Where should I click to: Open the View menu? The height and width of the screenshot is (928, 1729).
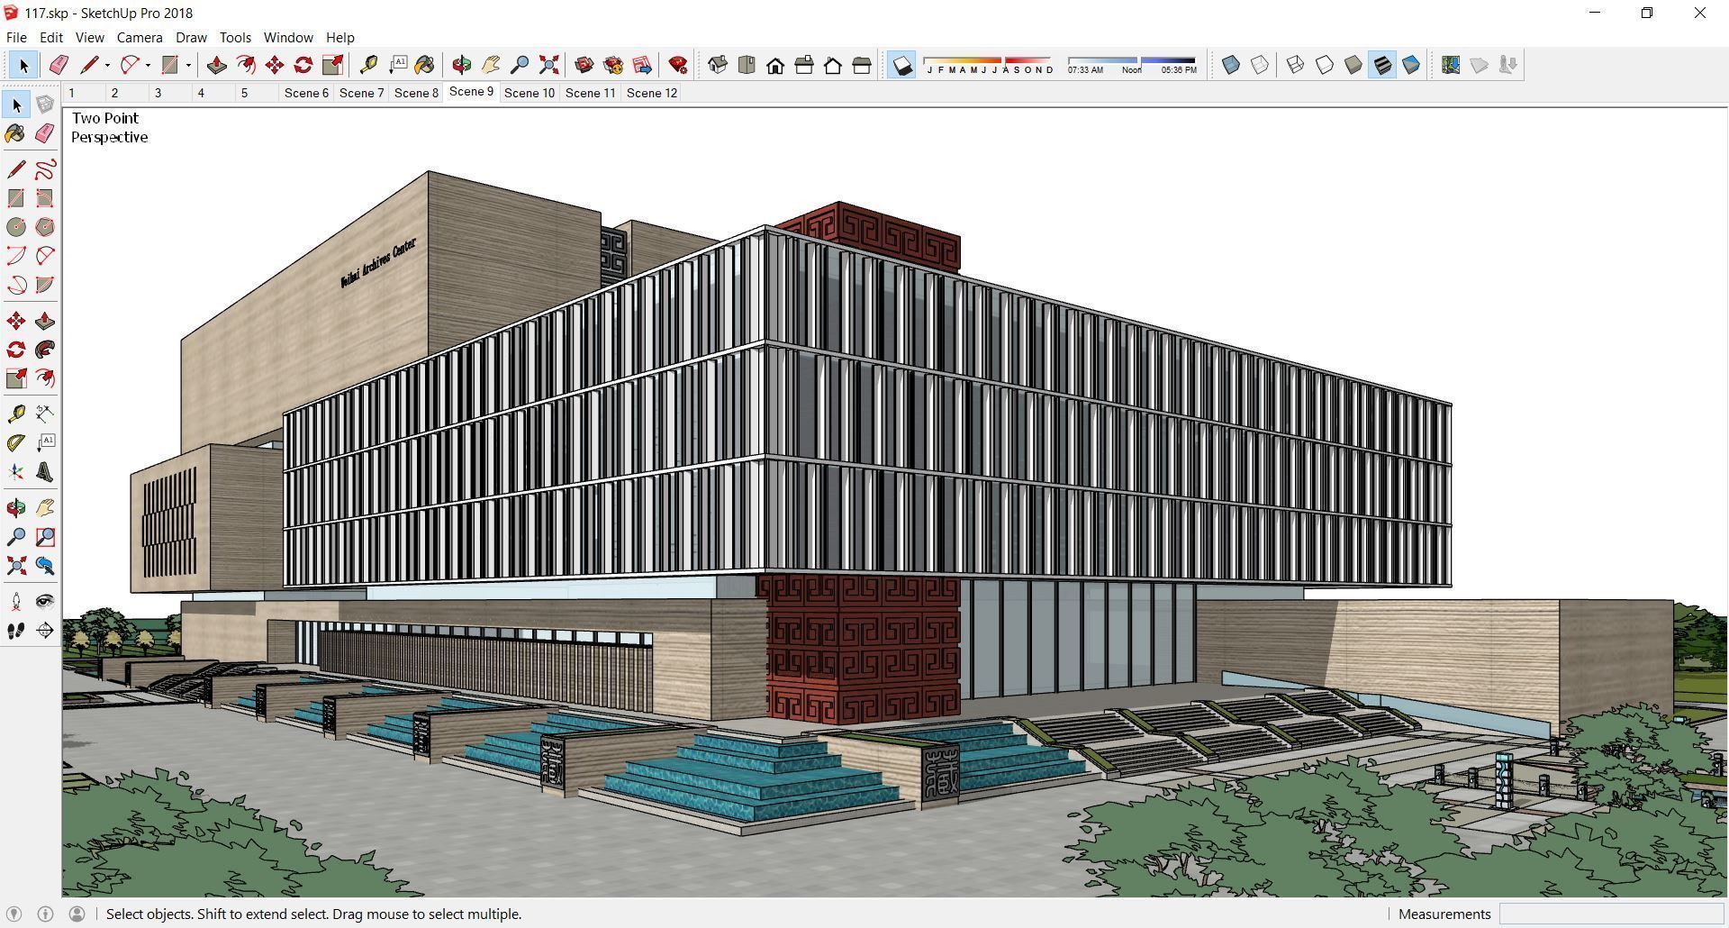(89, 38)
